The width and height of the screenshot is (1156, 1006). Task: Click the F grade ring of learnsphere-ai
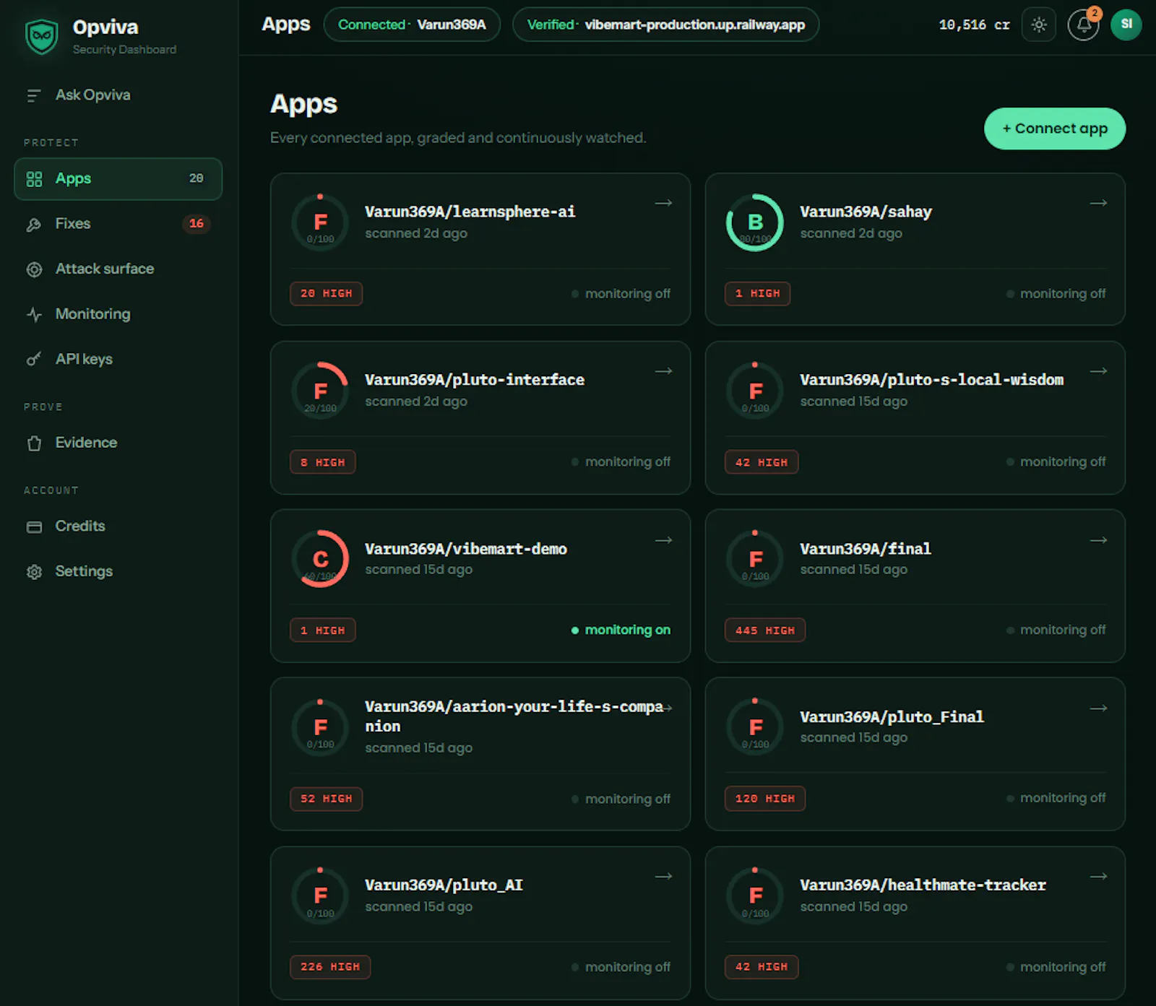320,222
